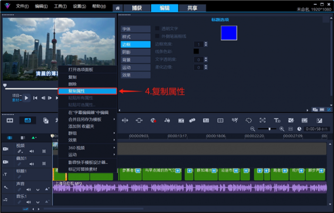Click the rightmost timeline toolbar icon
This screenshot has width=334, height=213.
pos(319,120)
